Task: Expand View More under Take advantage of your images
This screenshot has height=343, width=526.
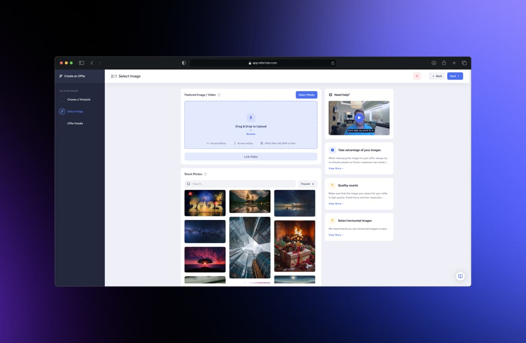Action: point(336,168)
